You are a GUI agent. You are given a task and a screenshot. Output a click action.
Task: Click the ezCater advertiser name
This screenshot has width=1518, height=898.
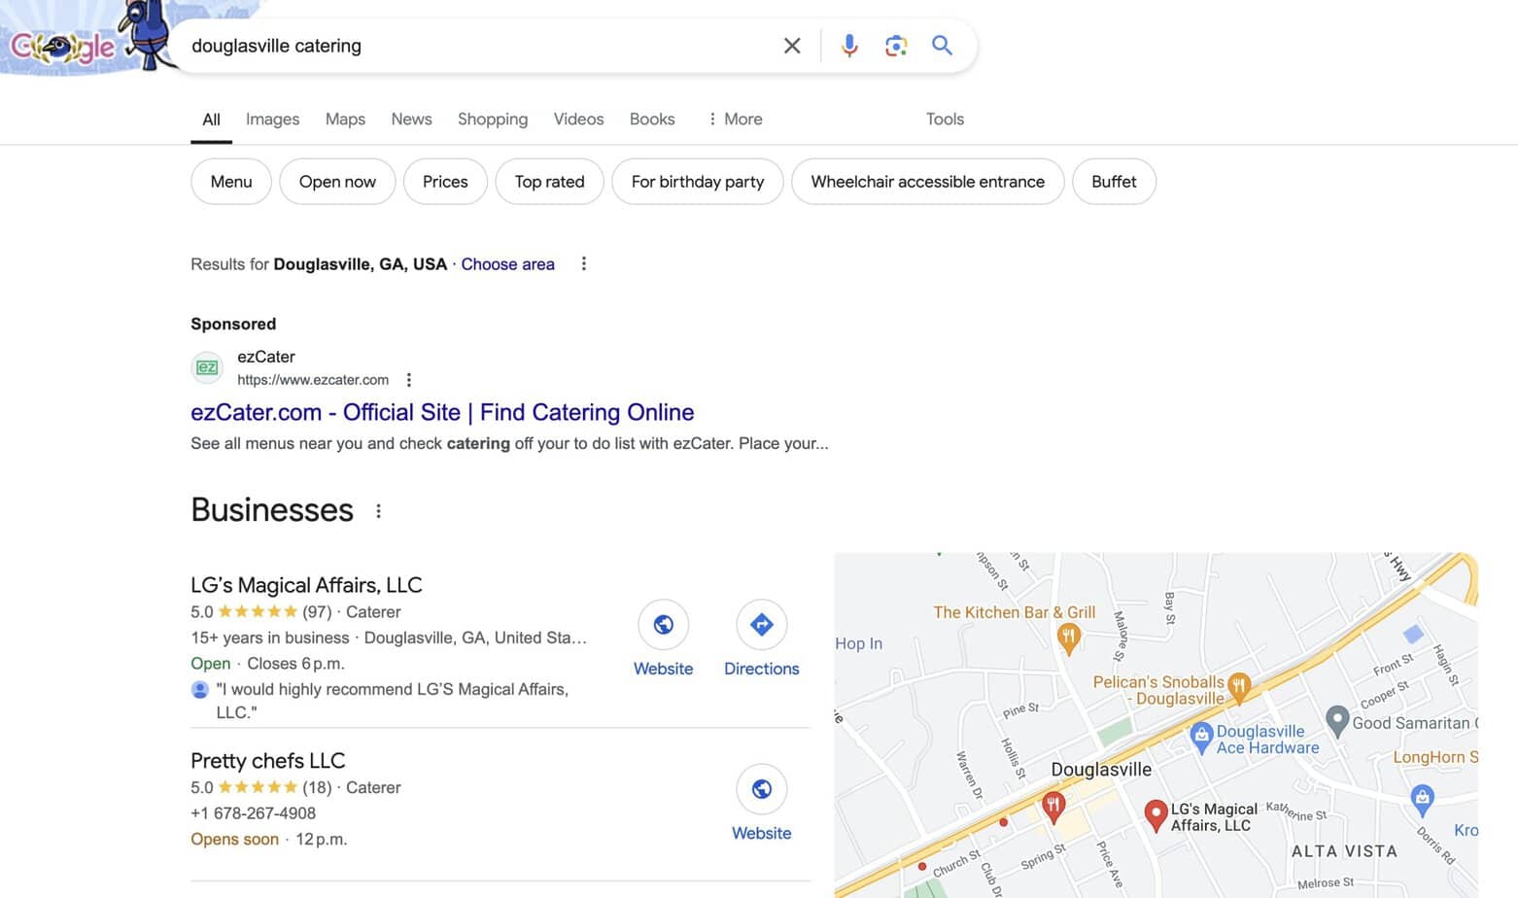(x=265, y=357)
